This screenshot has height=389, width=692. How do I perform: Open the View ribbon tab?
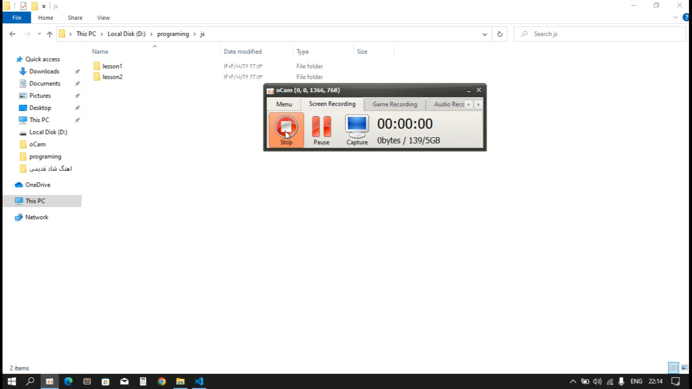click(103, 18)
